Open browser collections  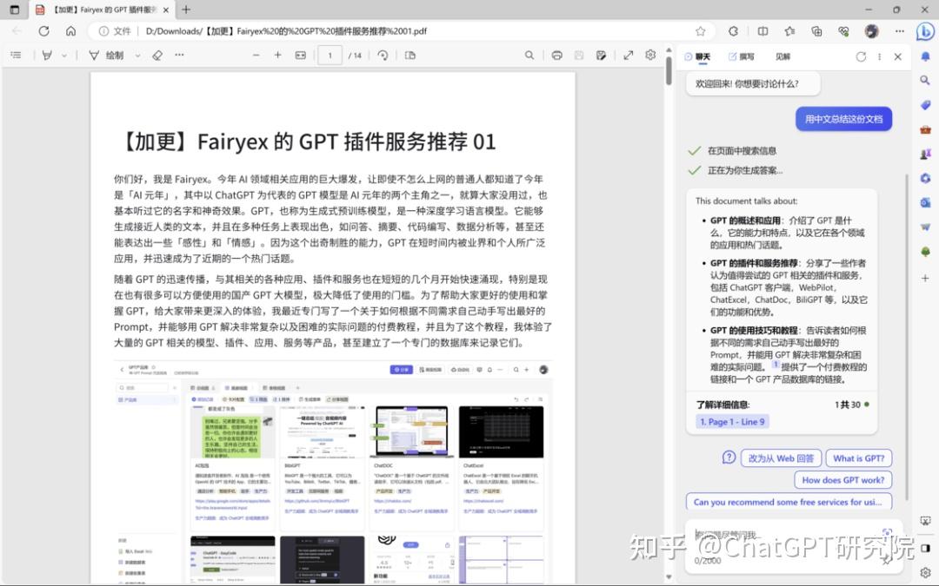(816, 31)
